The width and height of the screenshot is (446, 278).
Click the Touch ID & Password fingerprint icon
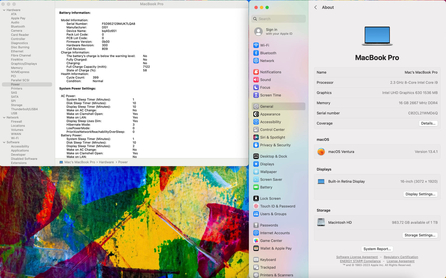256,206
